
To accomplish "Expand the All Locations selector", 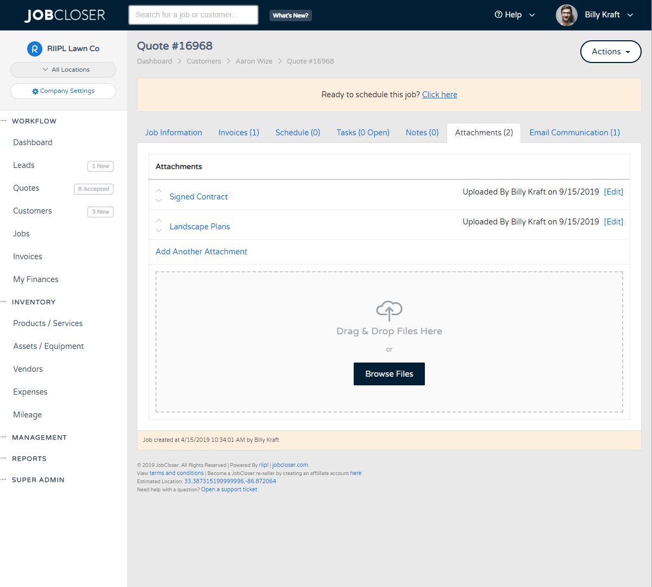I will [x=63, y=70].
